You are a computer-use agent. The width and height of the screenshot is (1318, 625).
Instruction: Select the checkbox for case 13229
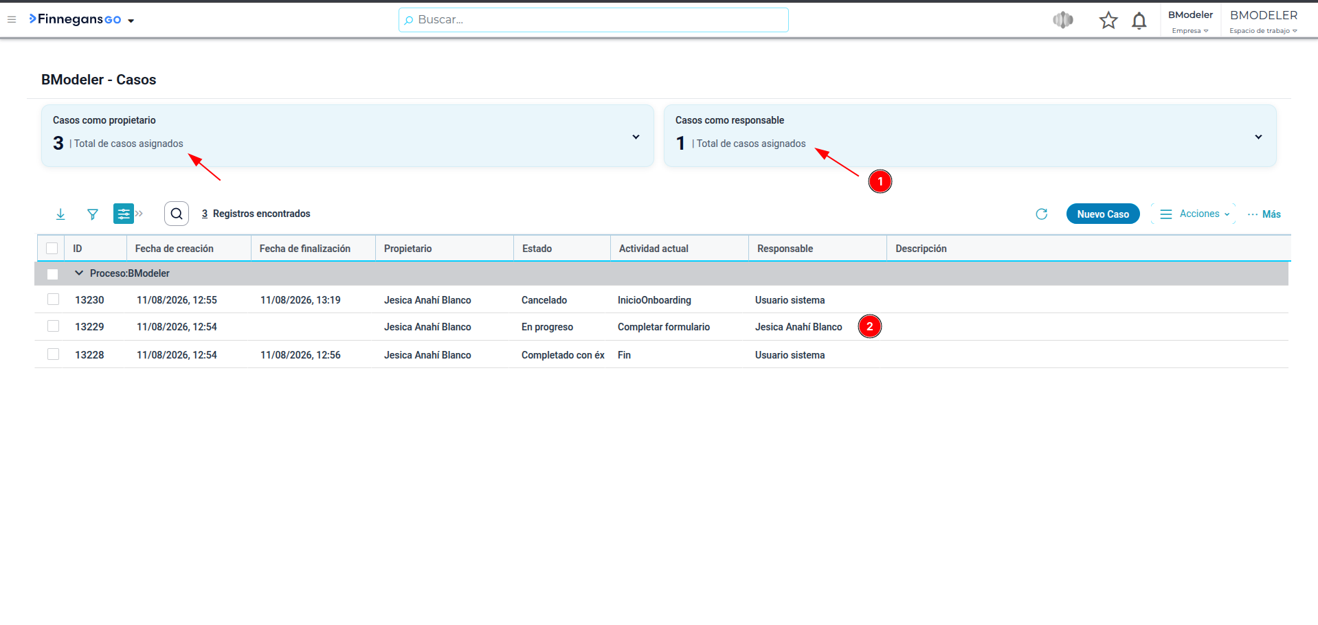tap(53, 326)
